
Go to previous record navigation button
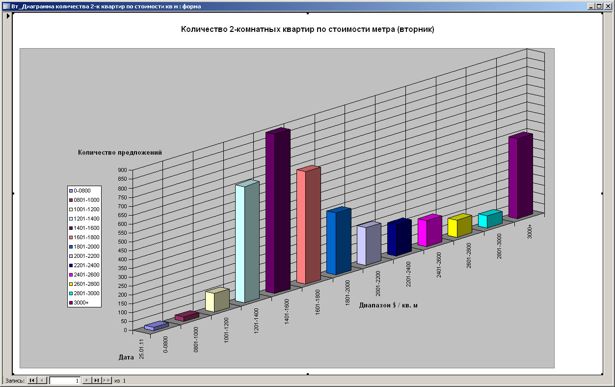pyautogui.click(x=42, y=381)
